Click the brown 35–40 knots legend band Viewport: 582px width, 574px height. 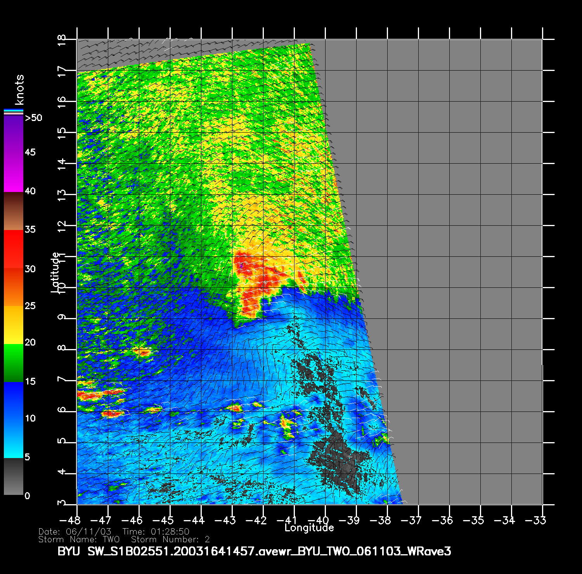coord(14,211)
